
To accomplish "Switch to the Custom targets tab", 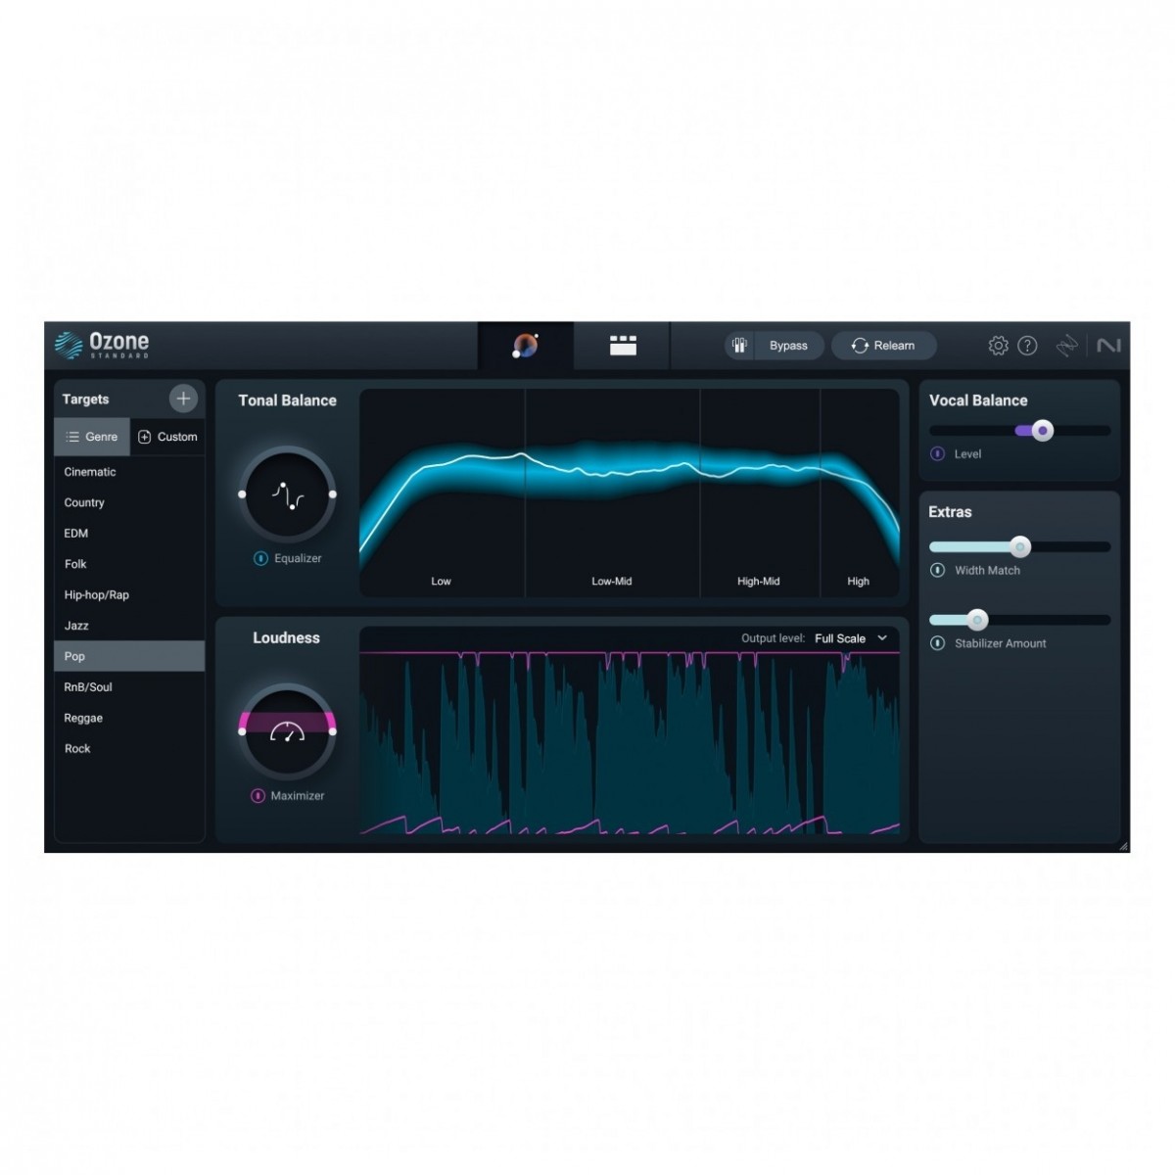I will [x=167, y=437].
